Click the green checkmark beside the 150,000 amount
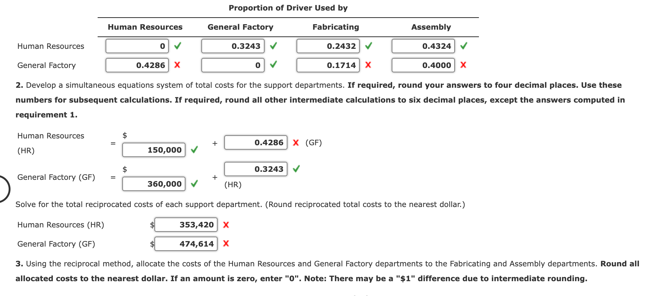The width and height of the screenshot is (647, 296). [195, 150]
